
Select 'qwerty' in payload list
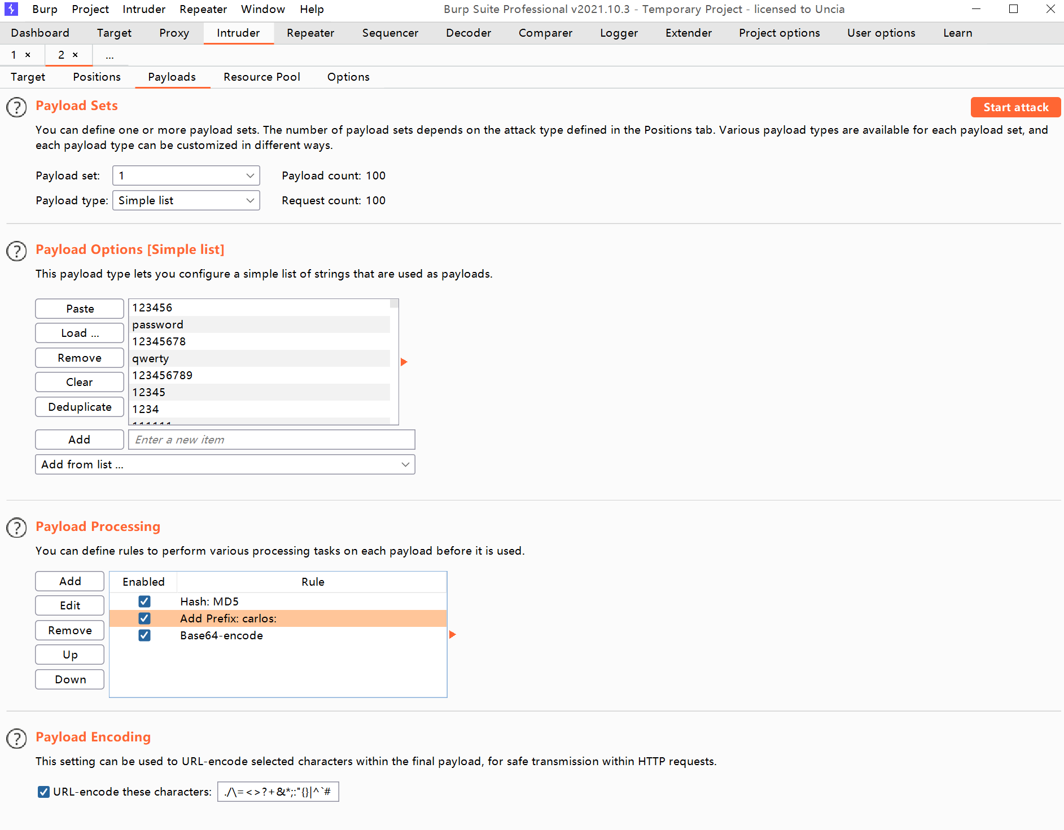pyautogui.click(x=260, y=358)
